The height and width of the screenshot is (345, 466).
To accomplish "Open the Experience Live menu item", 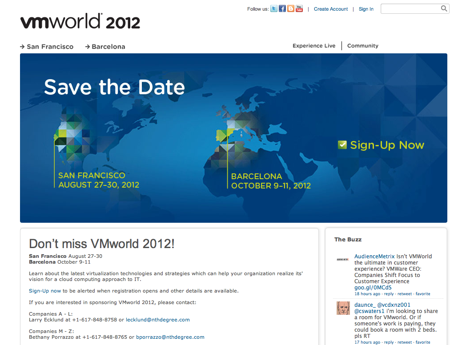I will click(x=314, y=46).
